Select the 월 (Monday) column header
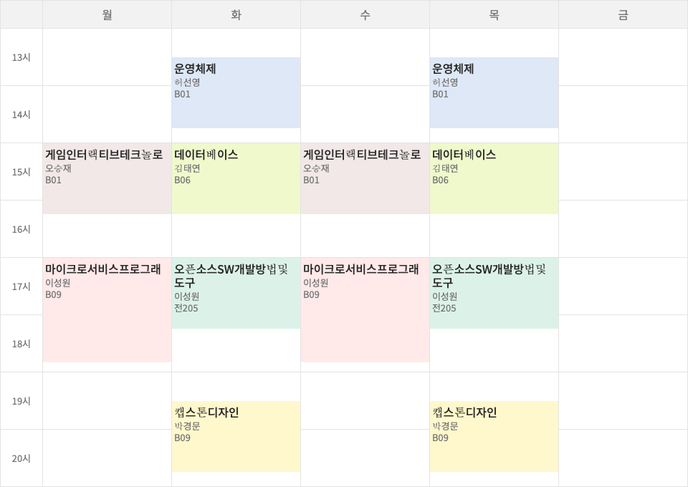This screenshot has height=487, width=688. point(107,14)
